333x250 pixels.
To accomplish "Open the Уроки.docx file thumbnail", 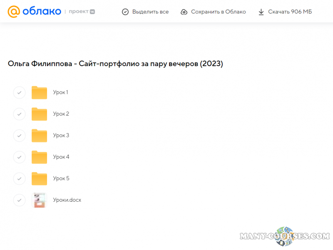I will click(40, 200).
